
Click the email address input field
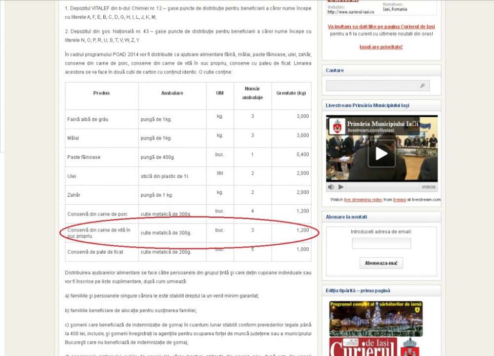pos(381,243)
